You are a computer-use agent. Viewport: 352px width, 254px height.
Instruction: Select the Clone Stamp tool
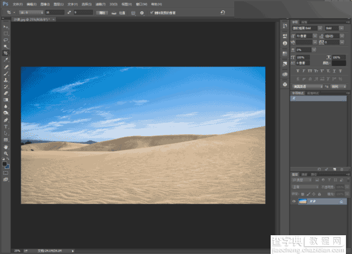5,80
